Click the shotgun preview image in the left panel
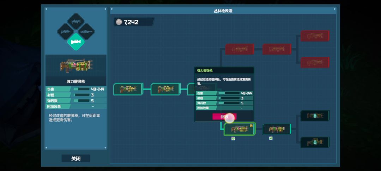Viewport: 381px width, 171px height. tap(76, 65)
